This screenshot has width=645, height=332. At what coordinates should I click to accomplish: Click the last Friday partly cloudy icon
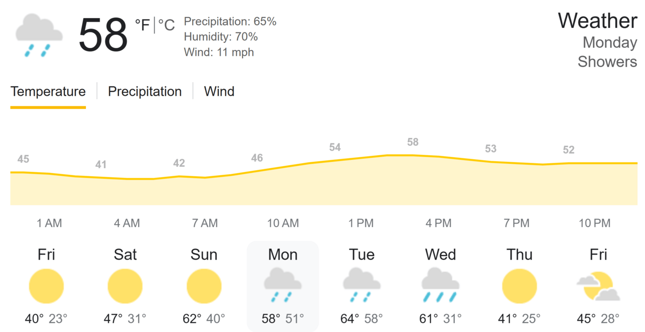tap(598, 286)
